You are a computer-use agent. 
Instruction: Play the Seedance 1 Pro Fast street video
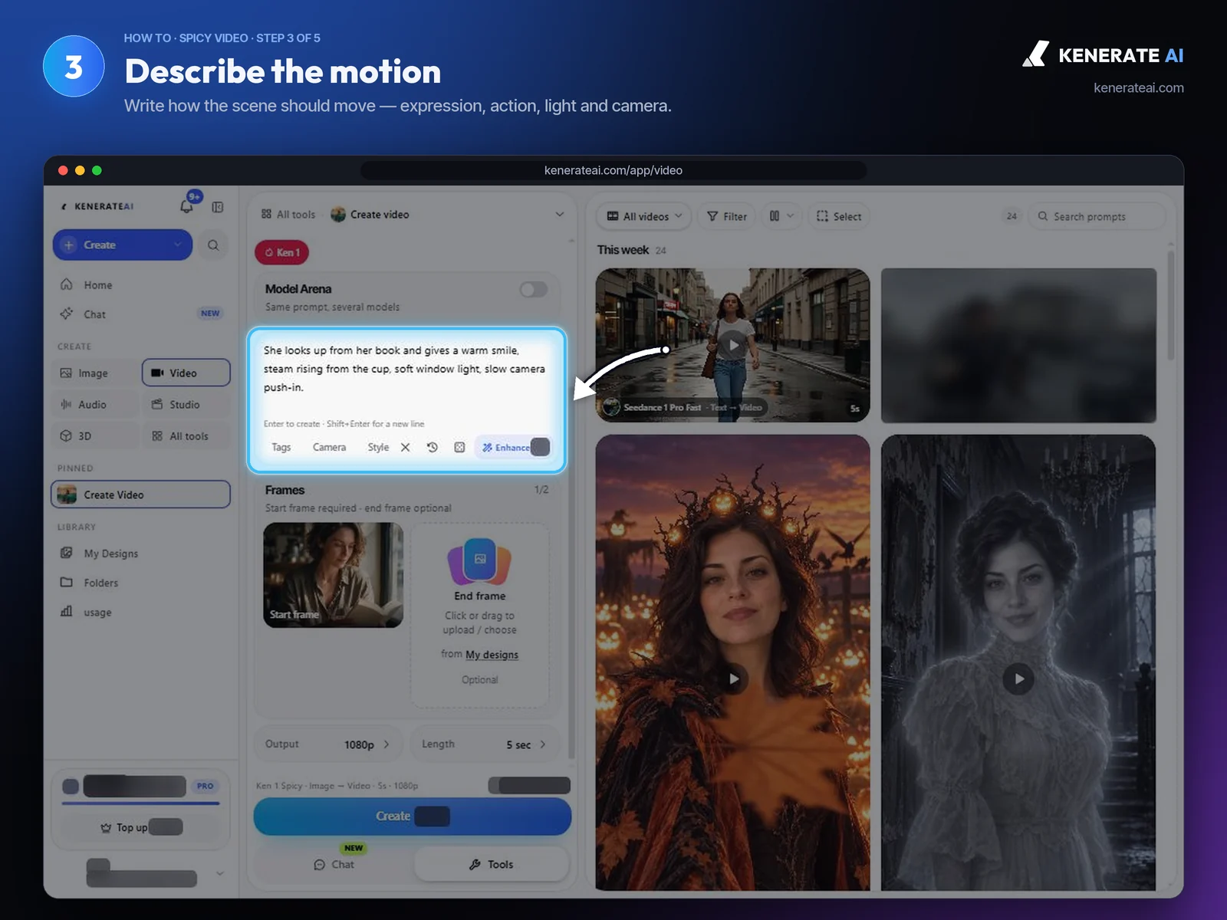pyautogui.click(x=733, y=345)
